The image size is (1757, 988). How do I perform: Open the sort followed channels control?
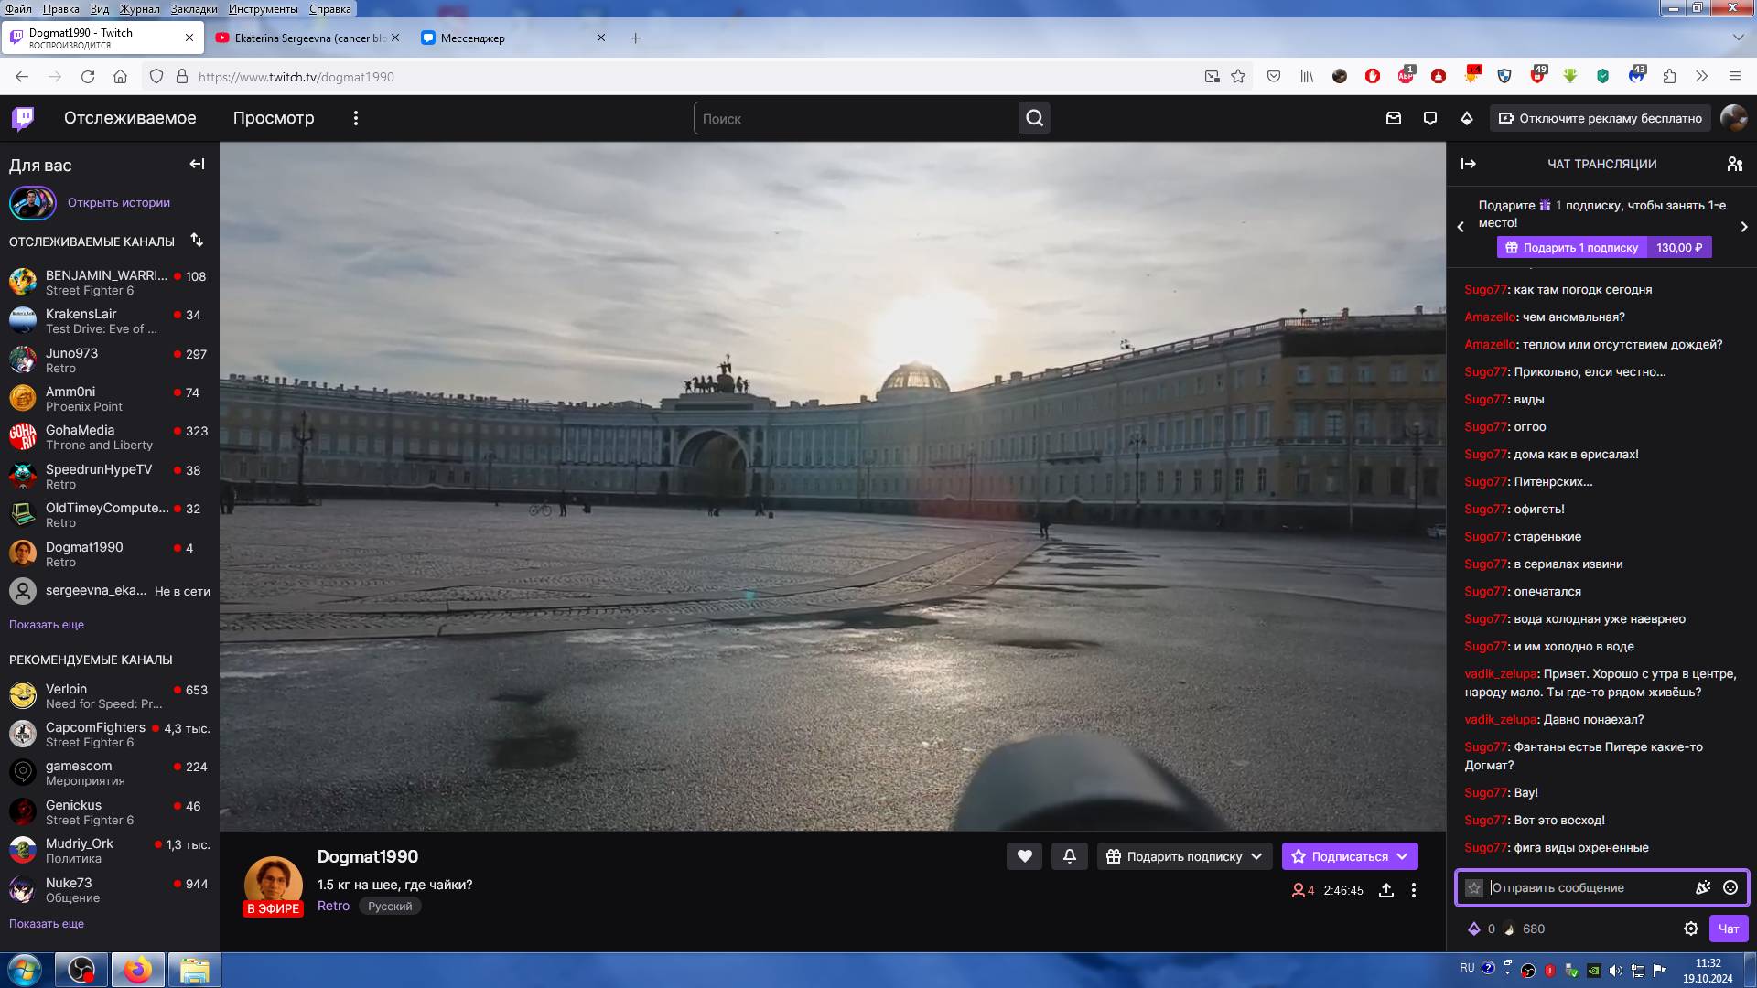coord(197,240)
